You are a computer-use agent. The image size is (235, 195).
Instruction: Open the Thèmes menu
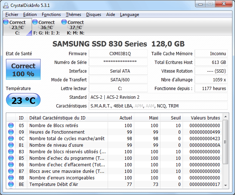(x=73, y=15)
